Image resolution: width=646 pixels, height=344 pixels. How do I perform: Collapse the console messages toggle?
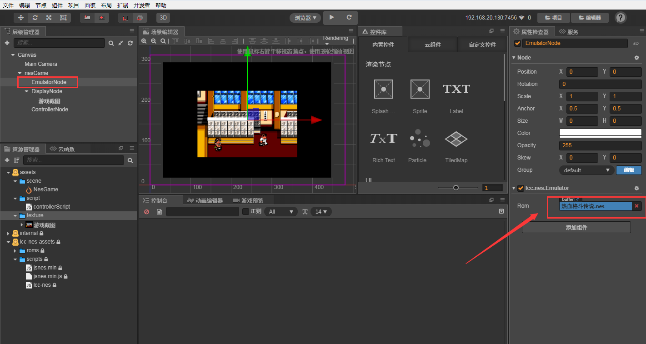501,211
